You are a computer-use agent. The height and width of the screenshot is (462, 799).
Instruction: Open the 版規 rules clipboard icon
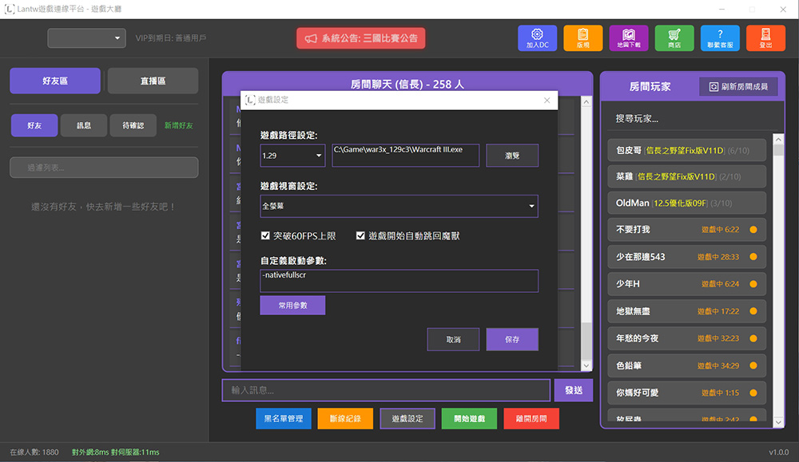pyautogui.click(x=583, y=38)
